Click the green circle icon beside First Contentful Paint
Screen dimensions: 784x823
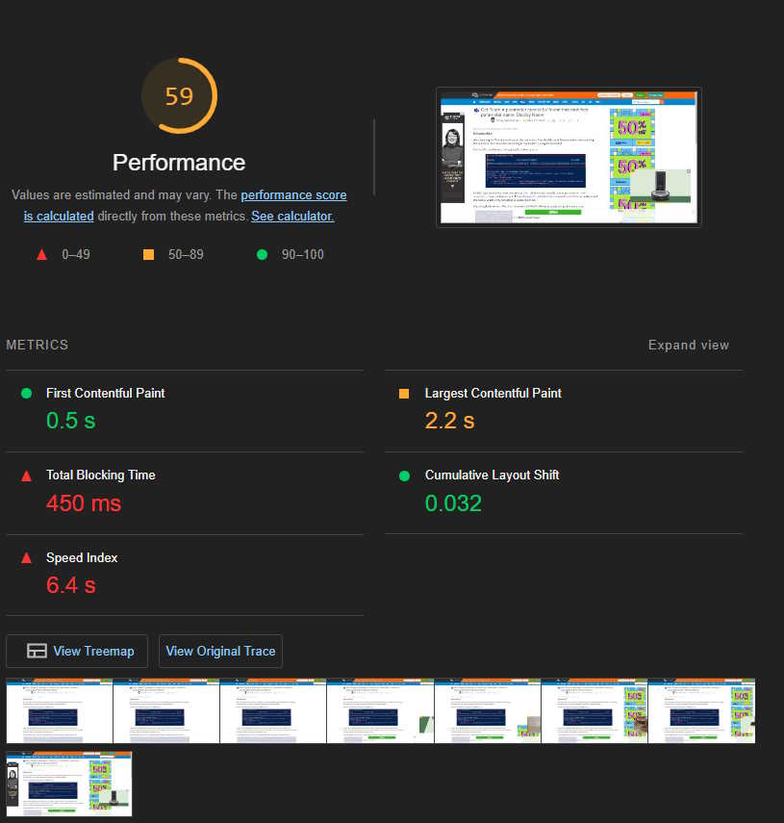tap(24, 393)
